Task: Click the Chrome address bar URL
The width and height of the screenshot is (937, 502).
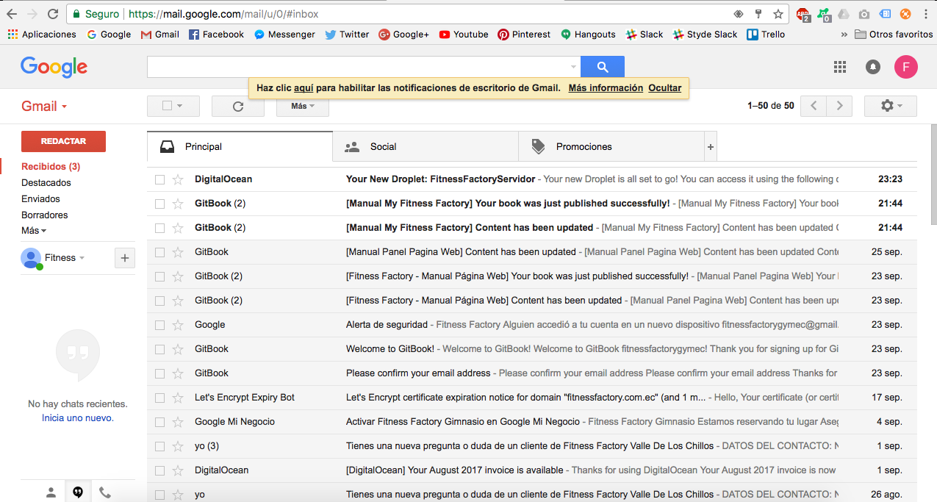Action: pos(223,14)
